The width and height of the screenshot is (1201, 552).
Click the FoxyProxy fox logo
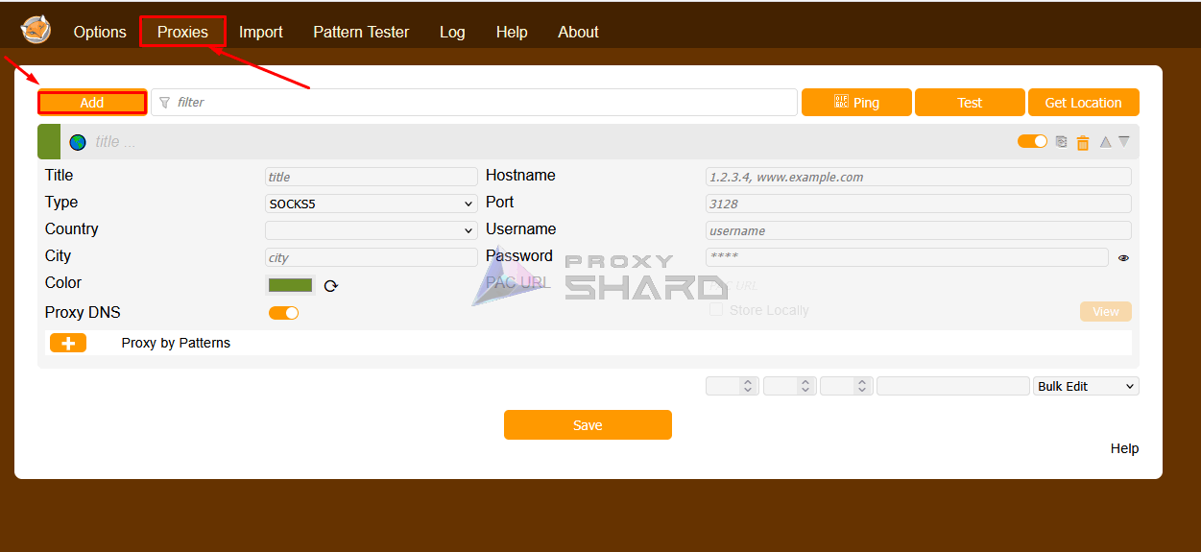[x=36, y=31]
